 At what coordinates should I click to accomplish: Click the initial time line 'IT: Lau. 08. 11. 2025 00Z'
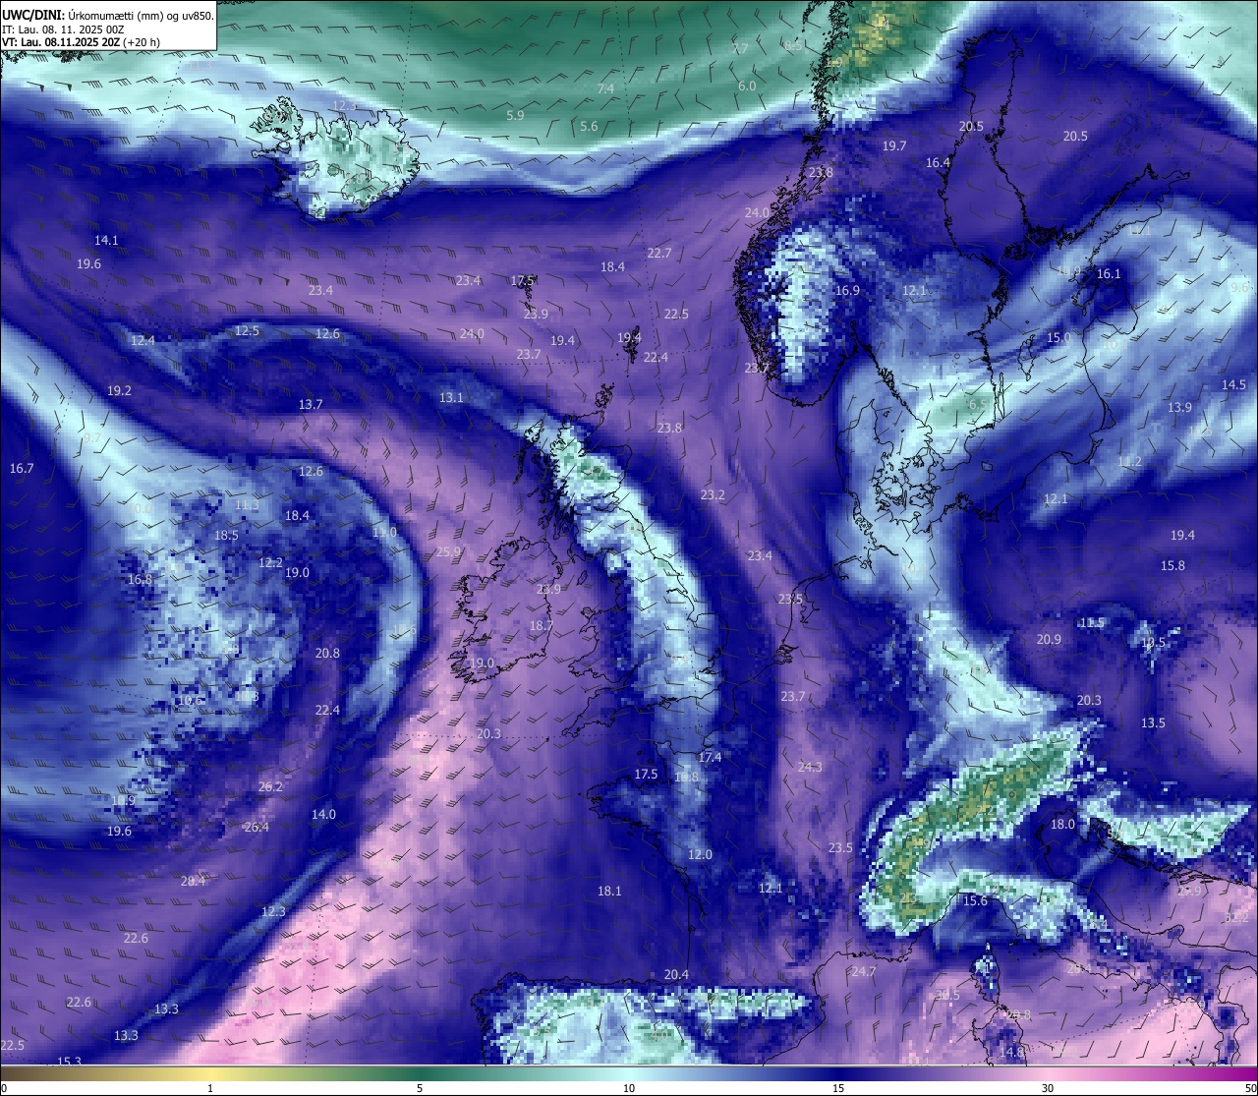click(63, 29)
